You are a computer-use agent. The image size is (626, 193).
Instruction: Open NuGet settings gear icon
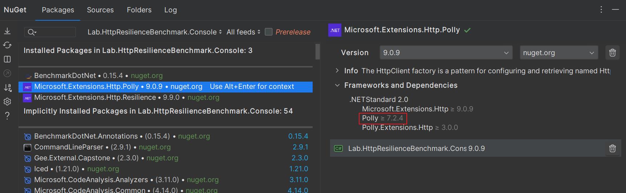point(7,102)
